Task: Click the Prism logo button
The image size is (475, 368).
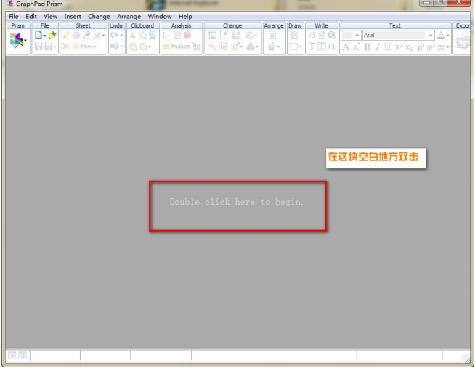Action: tap(17, 40)
